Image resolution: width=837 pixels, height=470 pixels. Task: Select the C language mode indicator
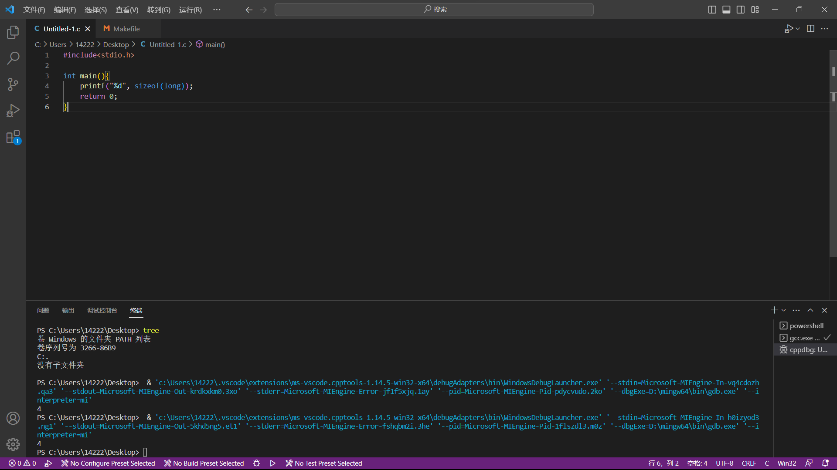pos(767,463)
